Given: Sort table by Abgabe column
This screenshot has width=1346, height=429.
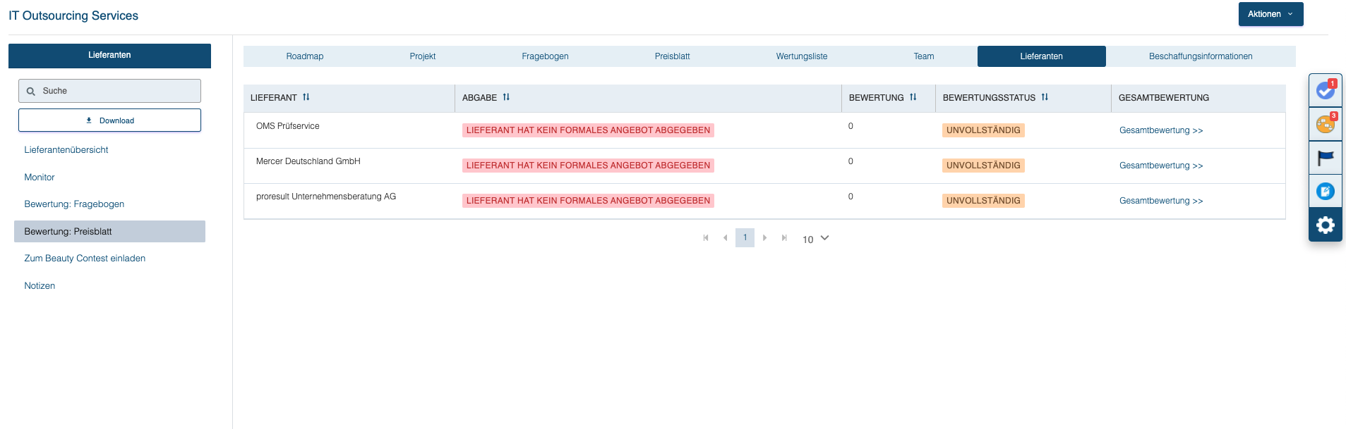Looking at the screenshot, I should (x=506, y=97).
